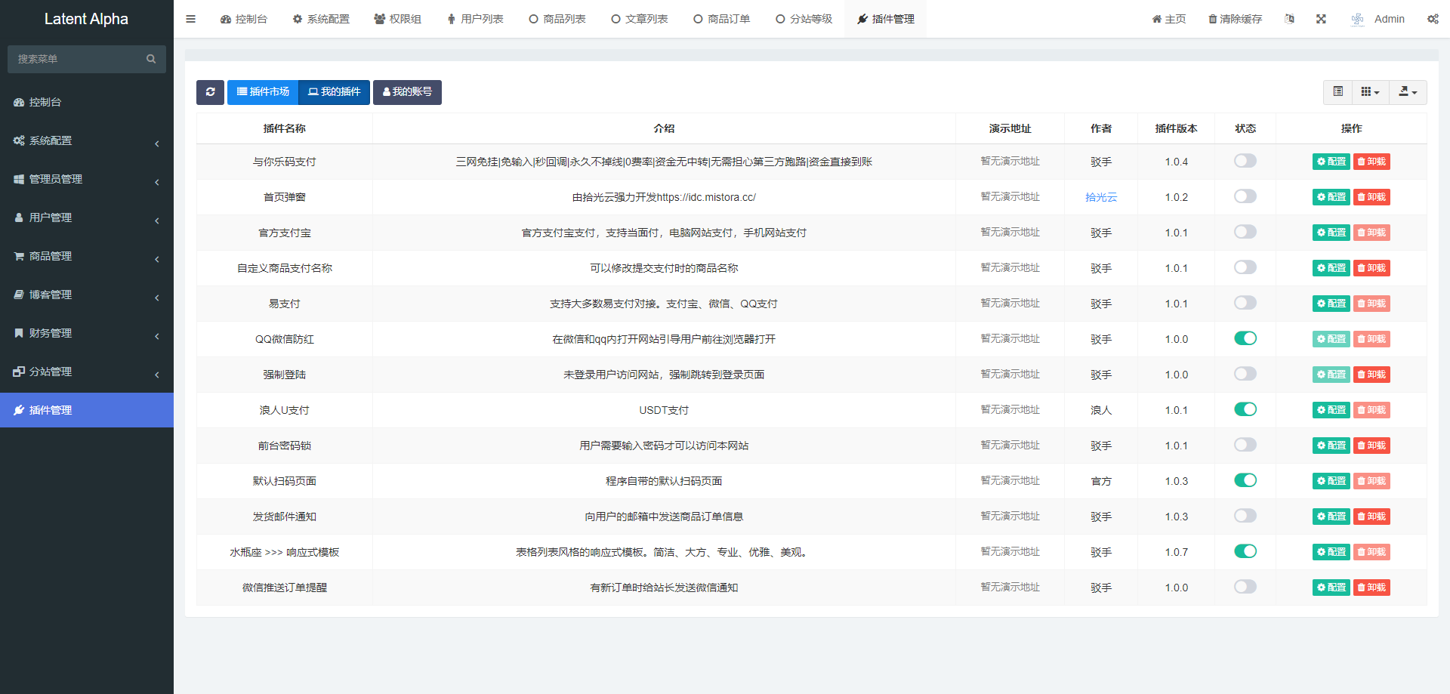Open the export data dropdown
The width and height of the screenshot is (1450, 694).
(1407, 92)
